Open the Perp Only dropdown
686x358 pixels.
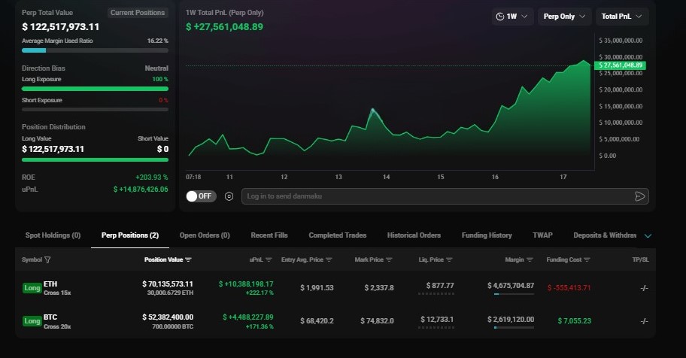point(564,17)
